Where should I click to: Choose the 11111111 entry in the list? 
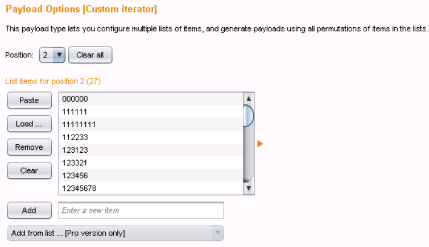[150, 124]
